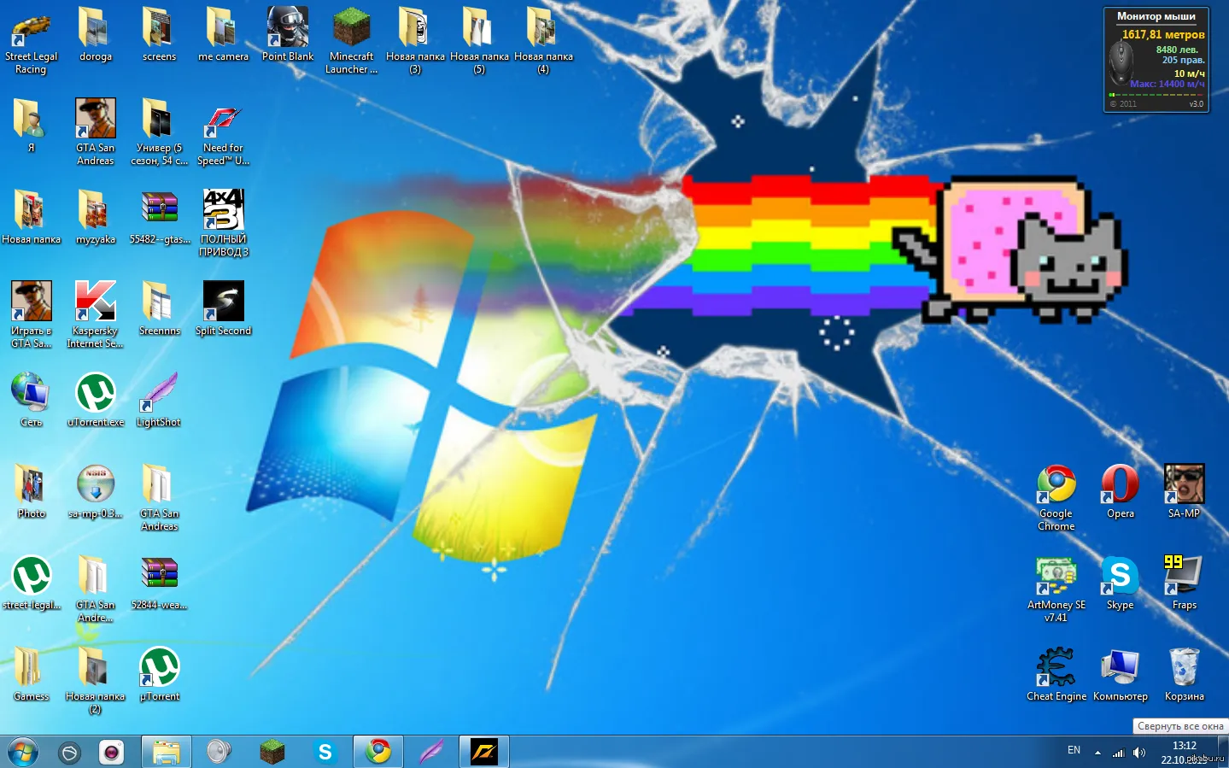1229x768 pixels.
Task: Open the Photo folder
Action: pyautogui.click(x=31, y=491)
